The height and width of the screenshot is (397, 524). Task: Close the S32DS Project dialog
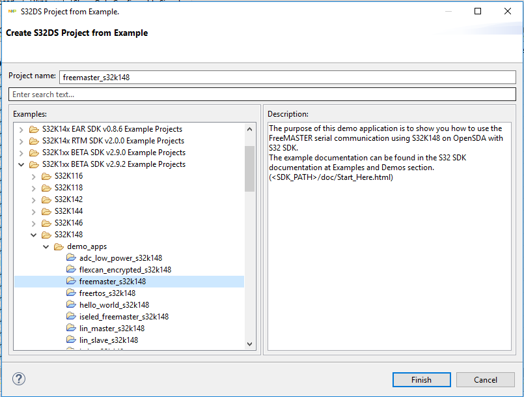click(507, 11)
